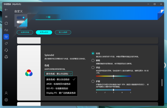167x108 pixels.
Task: Click the color temperature slider handle
Action: [x=113, y=76]
